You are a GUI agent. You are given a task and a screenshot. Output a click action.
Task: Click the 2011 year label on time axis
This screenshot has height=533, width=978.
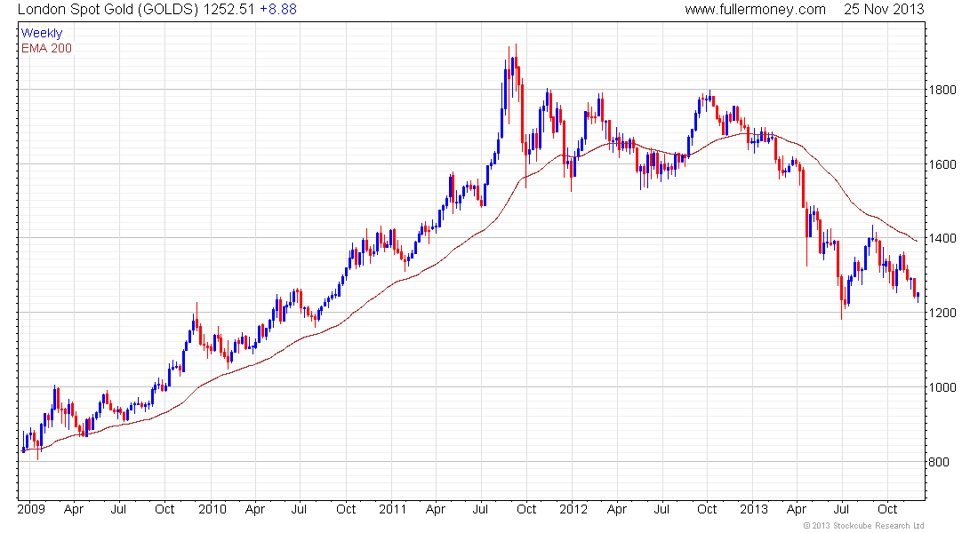[x=392, y=509]
